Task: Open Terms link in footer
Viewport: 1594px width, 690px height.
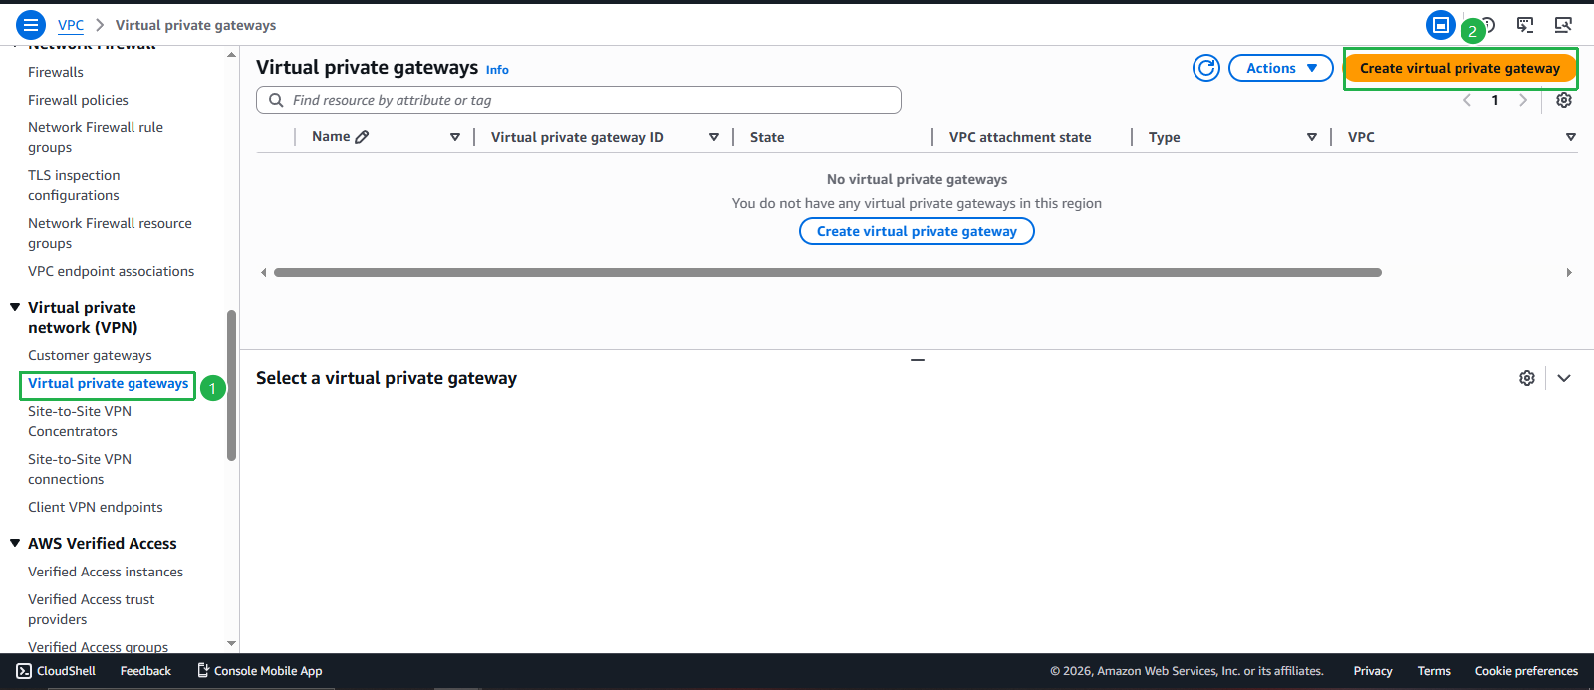Action: pyautogui.click(x=1434, y=671)
